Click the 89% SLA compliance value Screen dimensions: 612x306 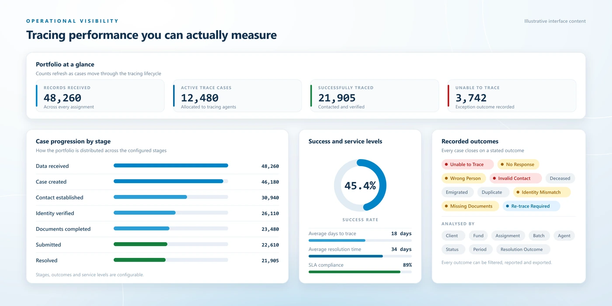[x=407, y=265]
